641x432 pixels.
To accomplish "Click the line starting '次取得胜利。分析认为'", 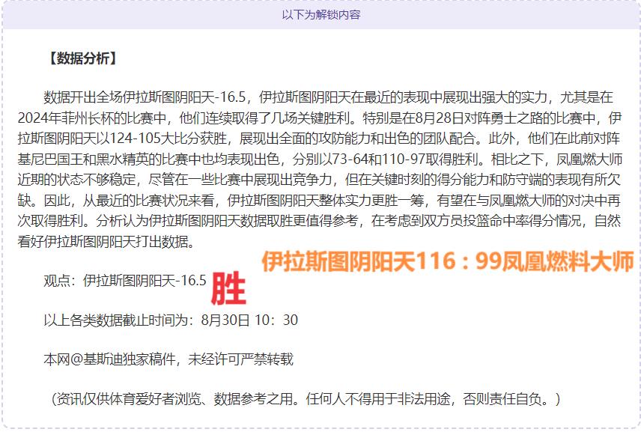I will coord(320,221).
